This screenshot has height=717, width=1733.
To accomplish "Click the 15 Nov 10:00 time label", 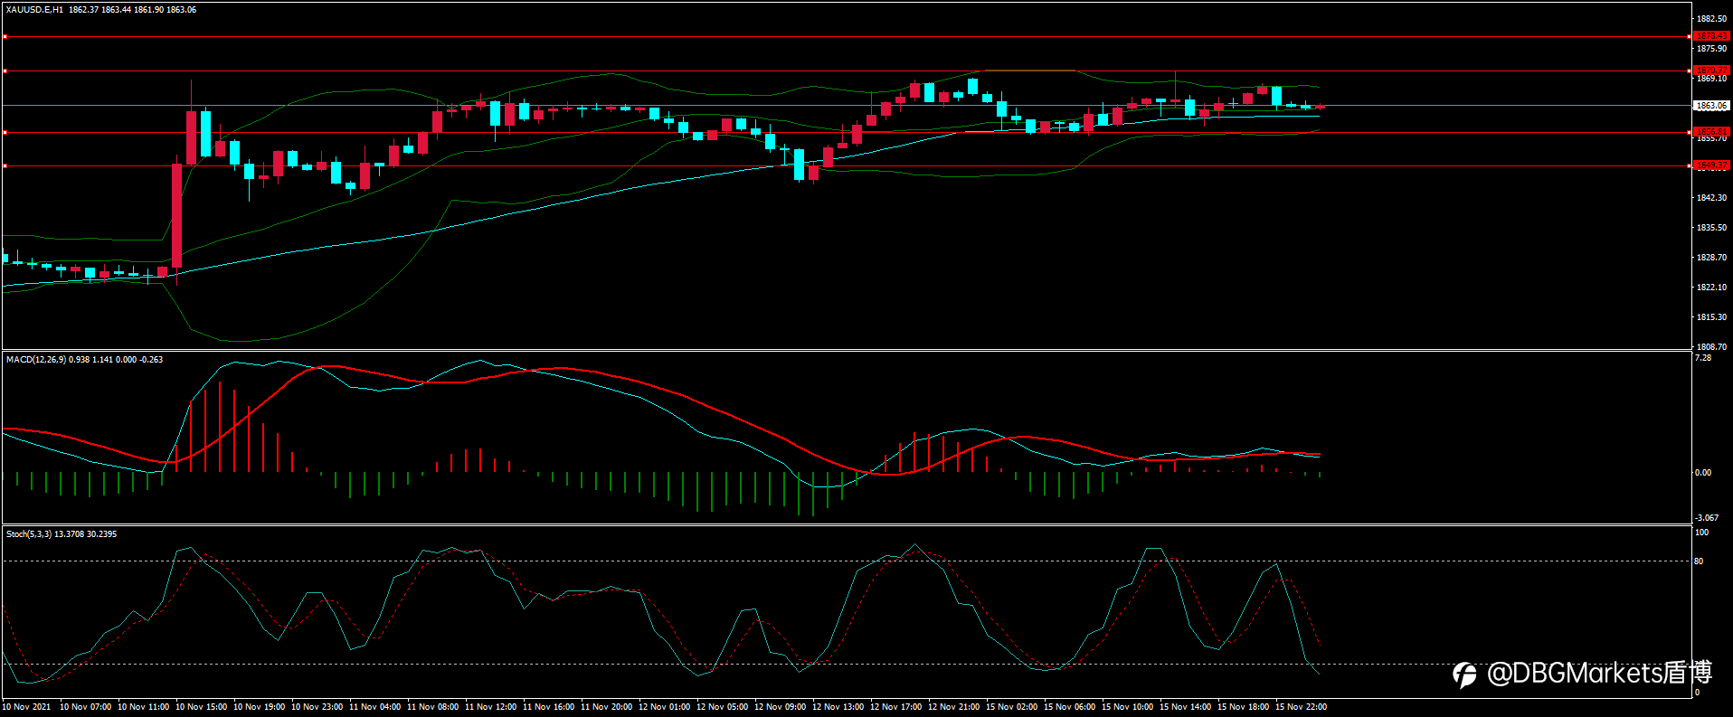I will point(1127,707).
